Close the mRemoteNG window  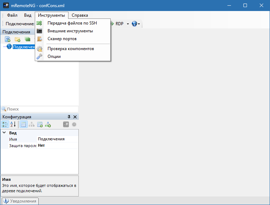coord(261,6)
